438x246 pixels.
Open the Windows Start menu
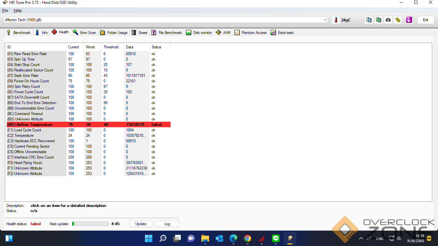(148, 238)
